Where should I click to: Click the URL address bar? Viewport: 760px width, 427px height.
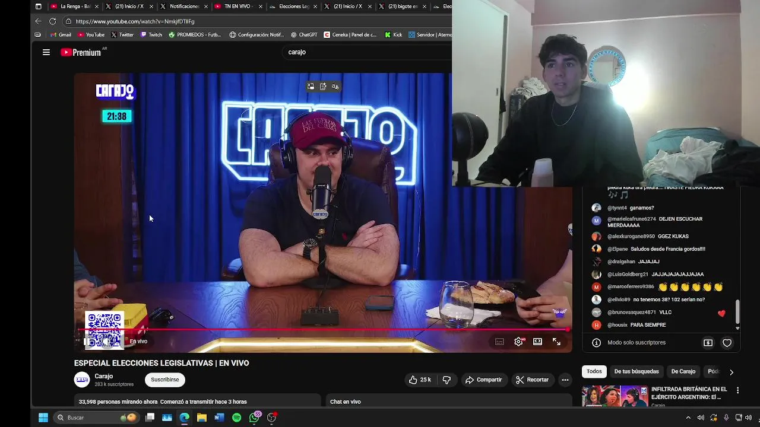[x=258, y=21]
